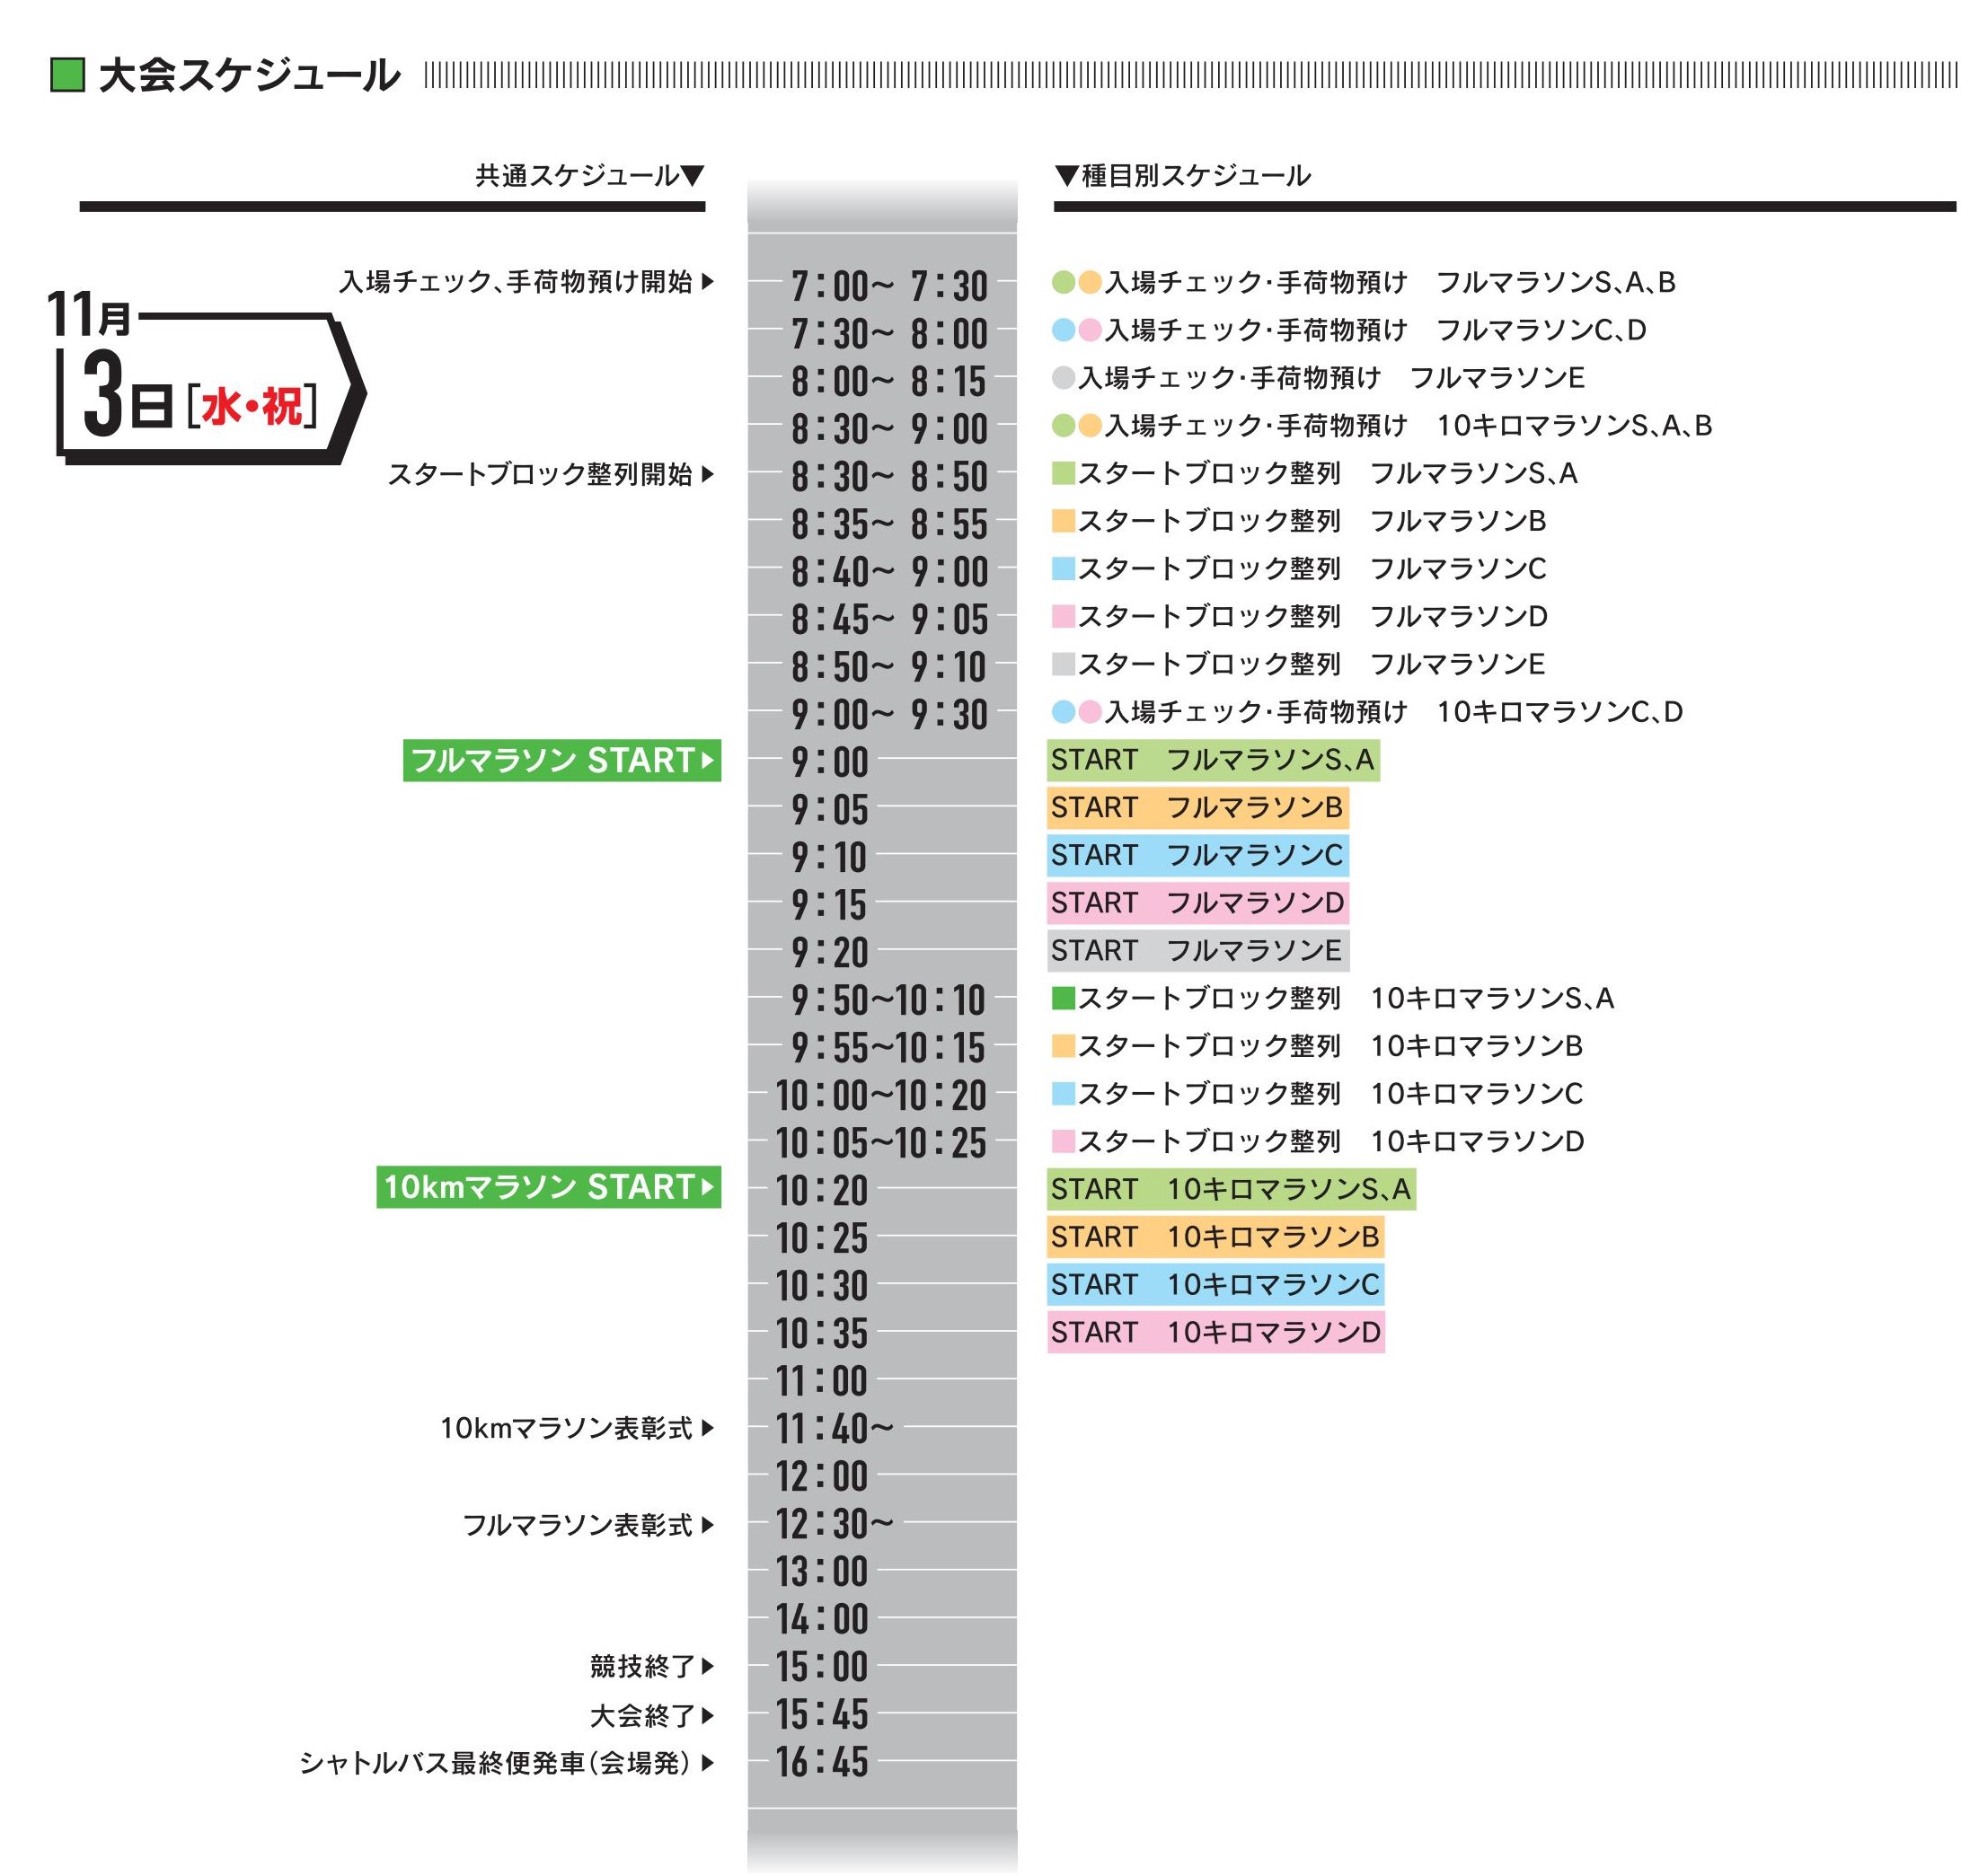Click the START 10キロマラソンB orange bar
The width and height of the screenshot is (1961, 1876).
pos(1215,1237)
